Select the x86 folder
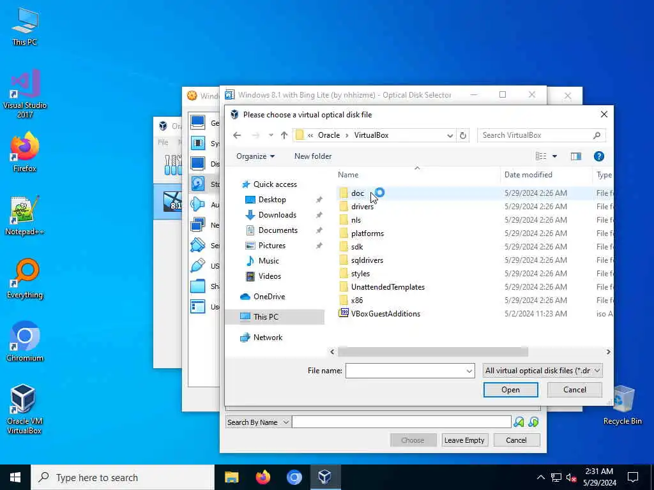The height and width of the screenshot is (490, 654). [x=356, y=300]
